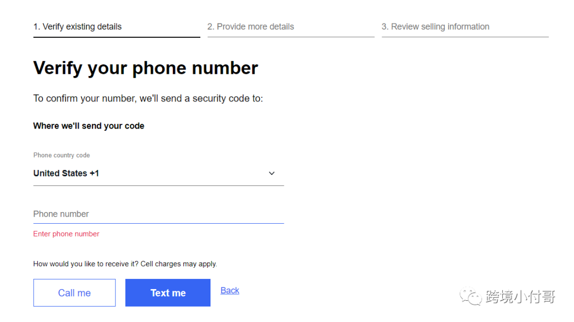Click the grey progress line under step 3
This screenshot has width=574, height=322.
tap(465, 37)
